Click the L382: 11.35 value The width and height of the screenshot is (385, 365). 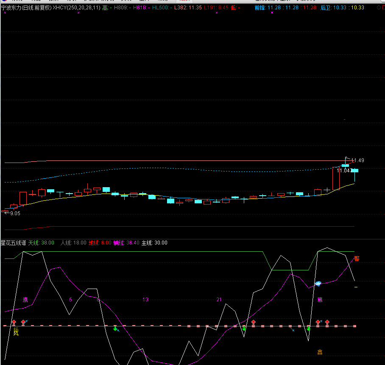click(188, 8)
